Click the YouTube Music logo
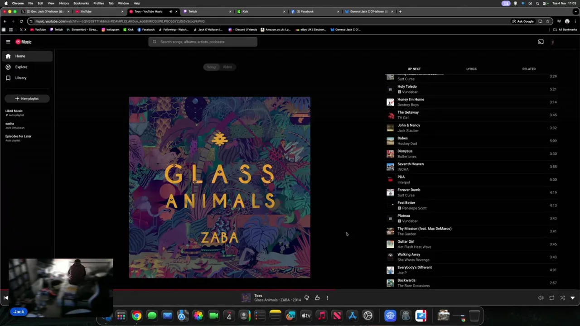The image size is (580, 326). [x=24, y=42]
